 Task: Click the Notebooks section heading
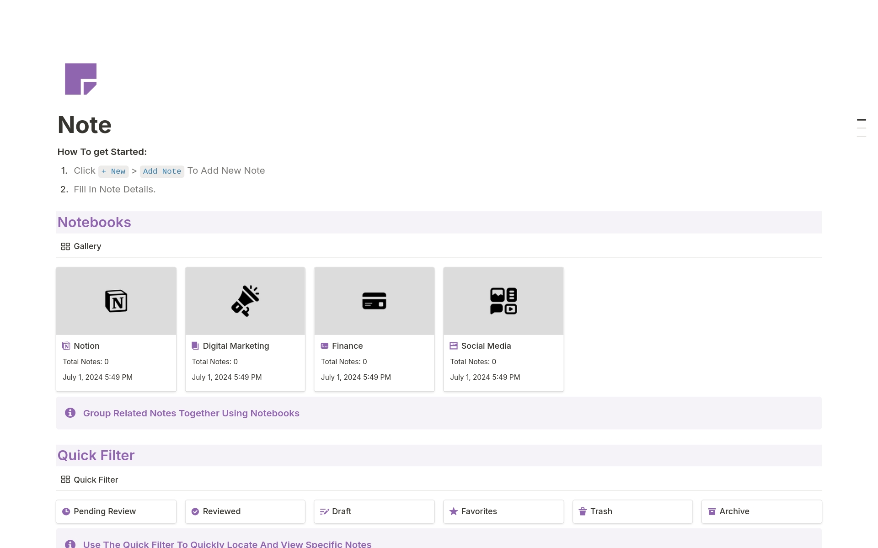pyautogui.click(x=94, y=223)
